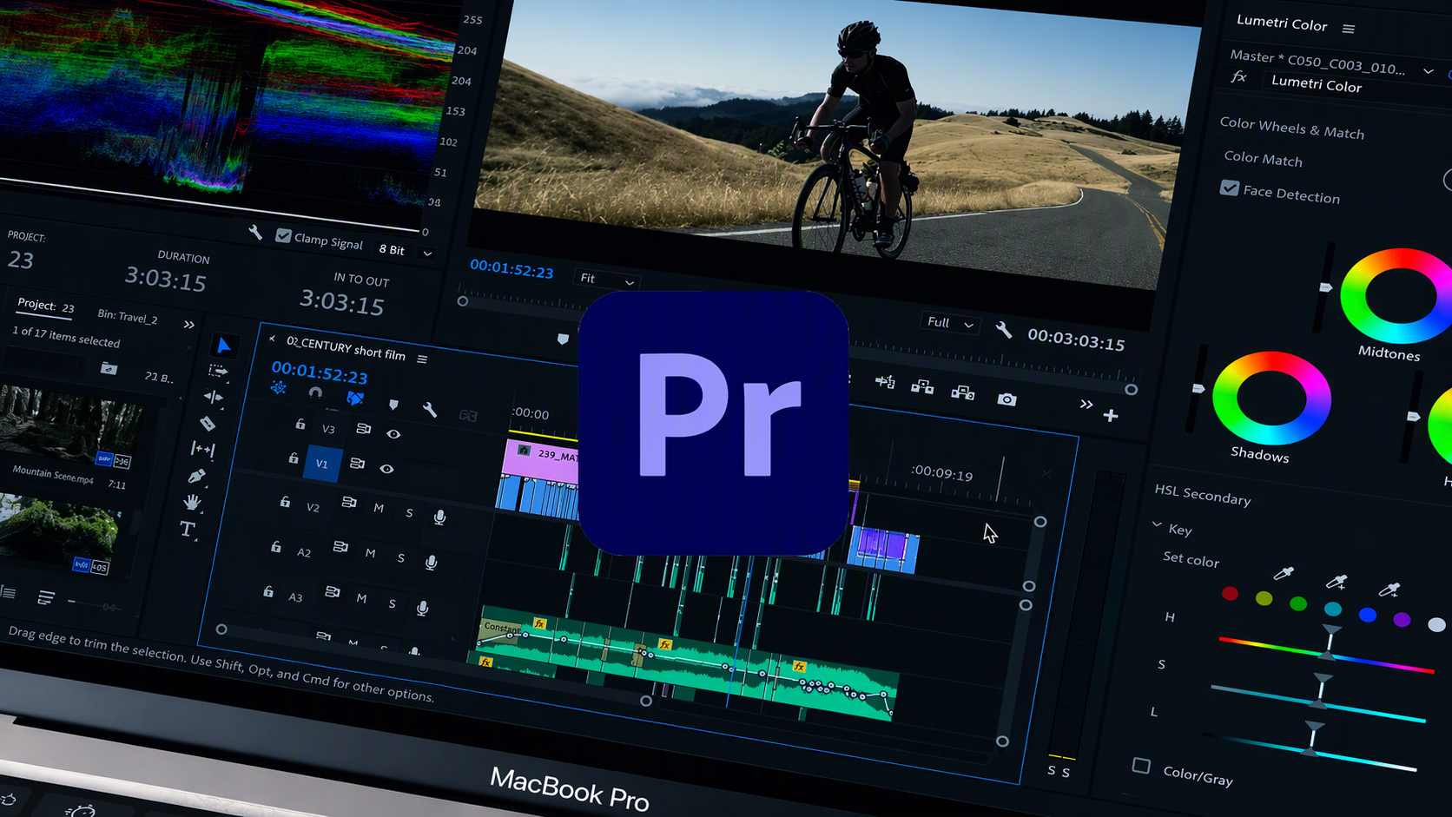Image resolution: width=1452 pixels, height=817 pixels.
Task: Click the timeline timecode 00:01:52:23
Action: pos(319,372)
